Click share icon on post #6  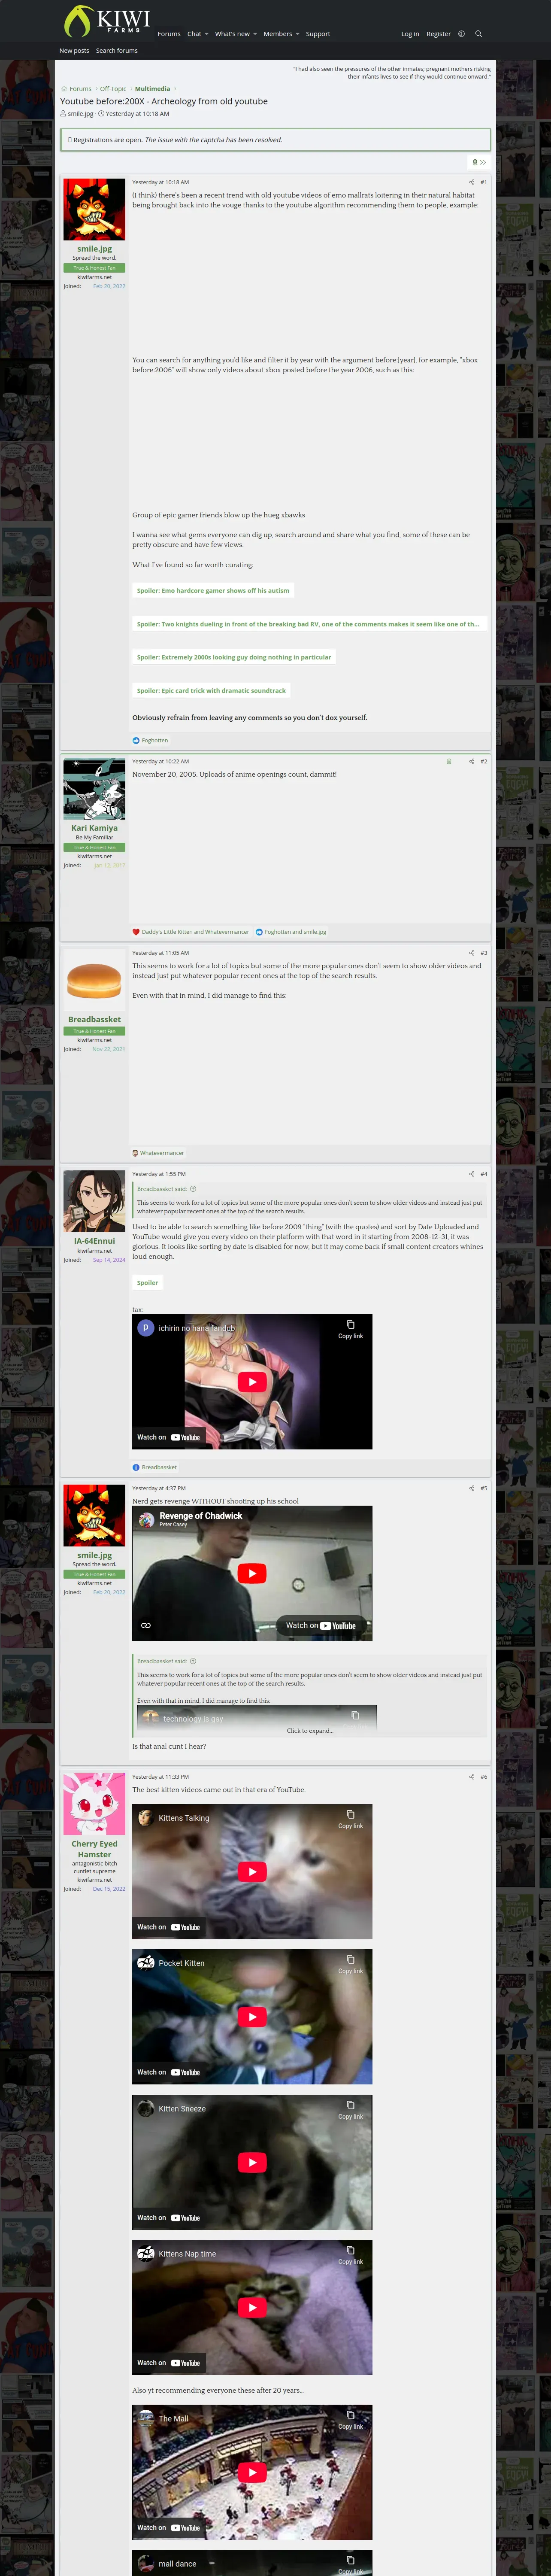click(x=471, y=1777)
